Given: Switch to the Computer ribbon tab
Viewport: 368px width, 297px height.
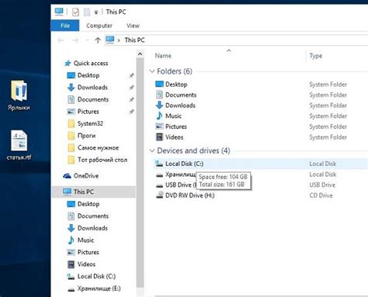Looking at the screenshot, I should (99, 26).
